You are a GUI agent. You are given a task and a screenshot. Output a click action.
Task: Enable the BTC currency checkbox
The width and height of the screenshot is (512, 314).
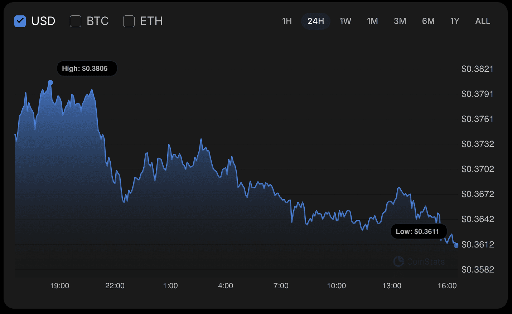pos(76,21)
